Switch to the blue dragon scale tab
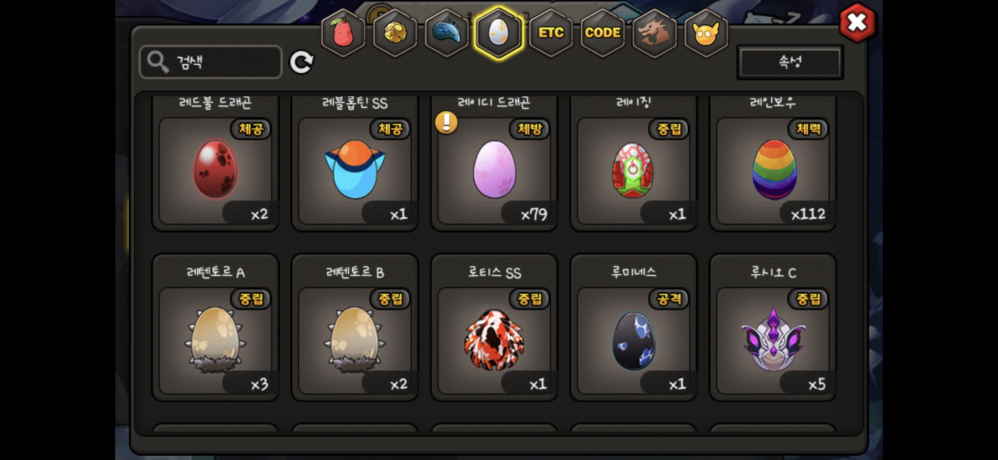 click(x=447, y=33)
